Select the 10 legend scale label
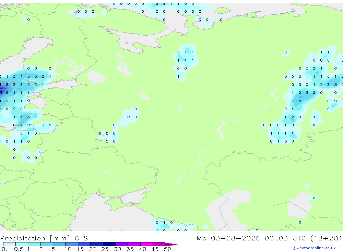 click(68, 249)
